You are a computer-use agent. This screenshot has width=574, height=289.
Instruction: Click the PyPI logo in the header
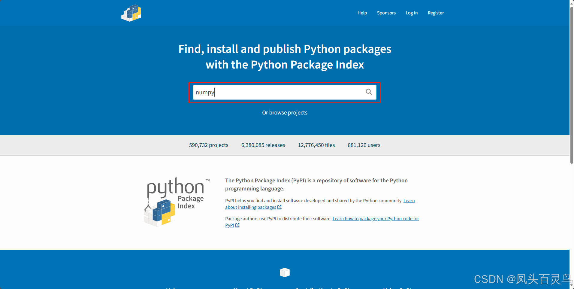point(131,13)
